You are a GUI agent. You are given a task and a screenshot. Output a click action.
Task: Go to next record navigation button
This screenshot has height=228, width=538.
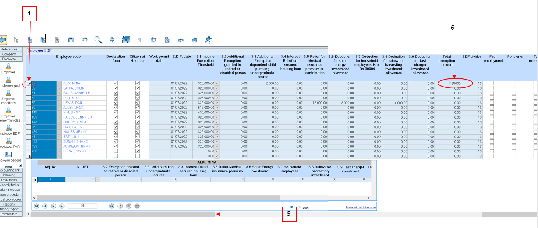coord(53,206)
